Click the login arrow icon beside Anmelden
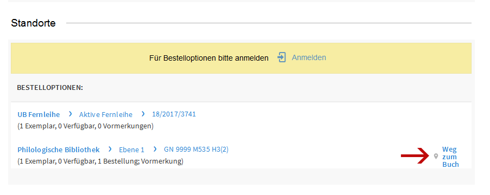Viewport: 490px width, 195px height. pos(282,58)
